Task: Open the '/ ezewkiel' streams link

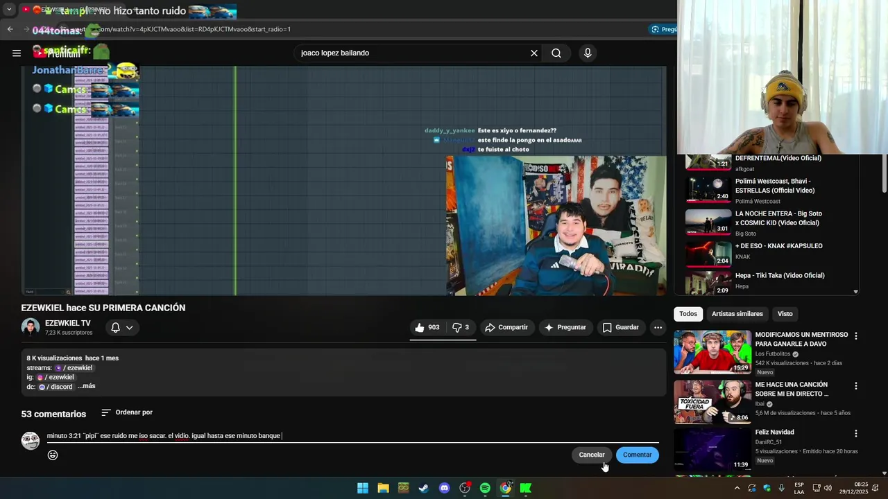Action: click(x=74, y=368)
